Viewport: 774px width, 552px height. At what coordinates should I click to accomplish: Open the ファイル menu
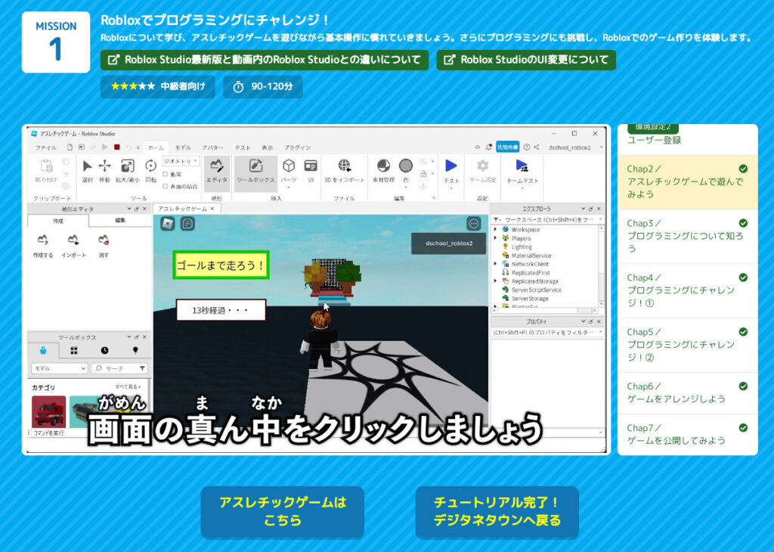tap(45, 147)
